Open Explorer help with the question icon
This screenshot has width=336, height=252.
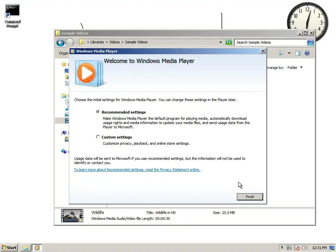307,53
